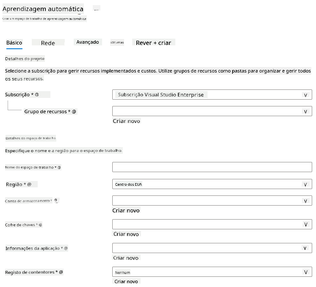Image resolution: width=316 pixels, height=287 pixels.
Task: Click Criar novo under Cofre de chaves
Action: click(126, 234)
